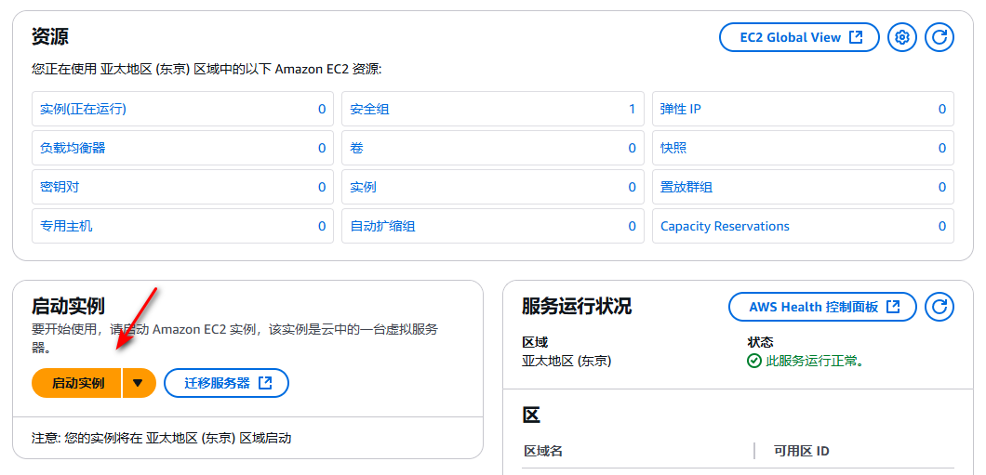The width and height of the screenshot is (986, 475).
Task: Open AWS Health 控制面板
Action: 822,307
